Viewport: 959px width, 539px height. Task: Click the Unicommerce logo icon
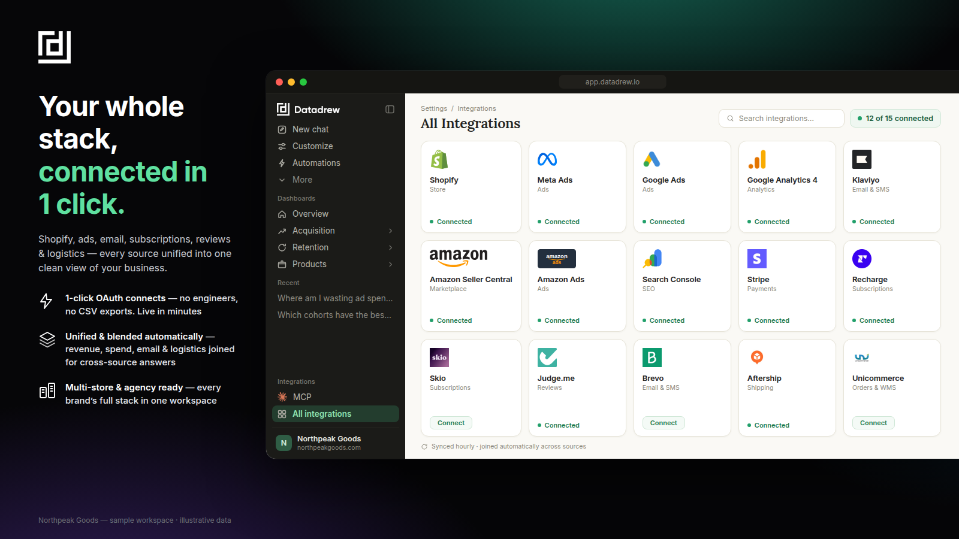pyautogui.click(x=862, y=358)
